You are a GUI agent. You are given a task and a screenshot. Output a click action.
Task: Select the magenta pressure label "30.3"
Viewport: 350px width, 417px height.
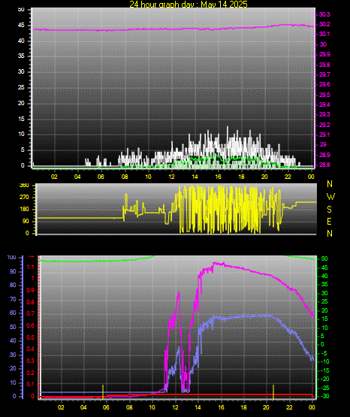point(324,14)
